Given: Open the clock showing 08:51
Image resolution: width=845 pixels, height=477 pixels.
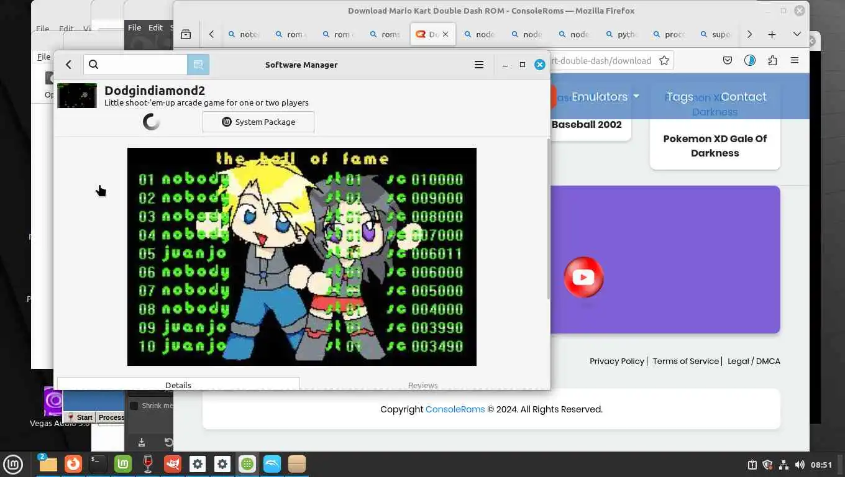Looking at the screenshot, I should click(821, 465).
